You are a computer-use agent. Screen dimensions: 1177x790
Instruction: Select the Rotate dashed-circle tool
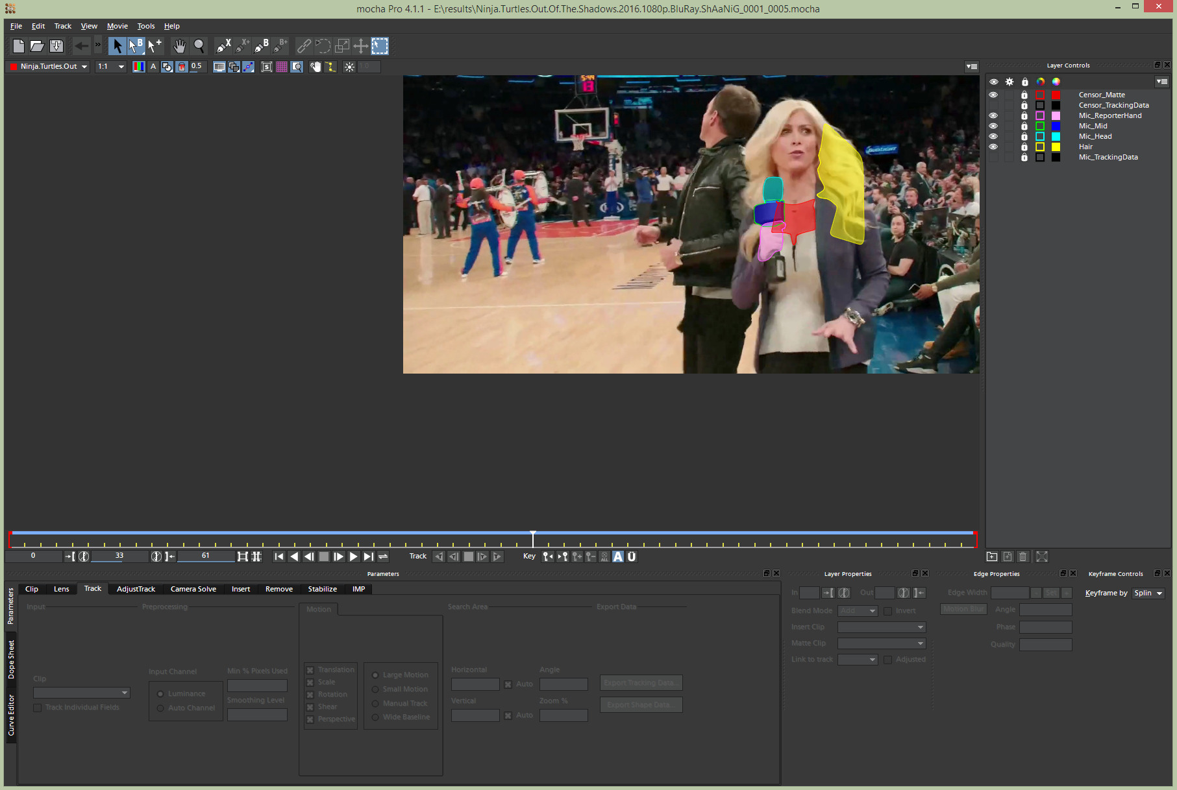(x=323, y=46)
